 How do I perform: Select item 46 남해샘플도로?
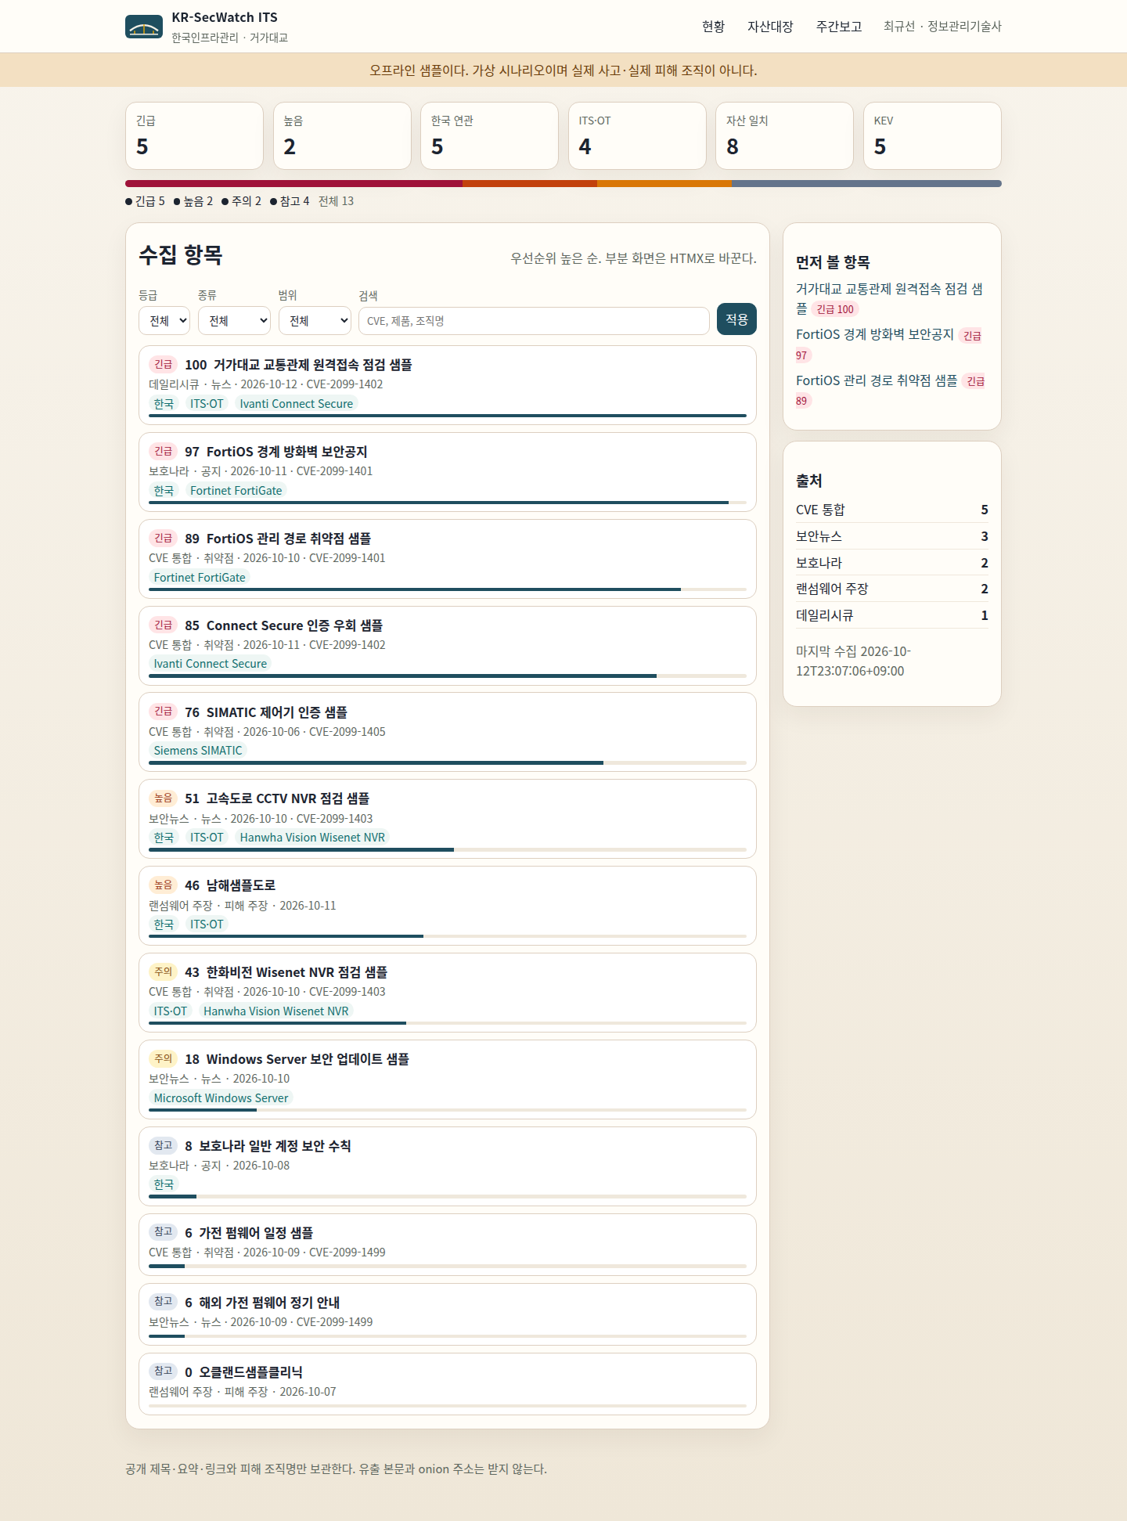448,906
